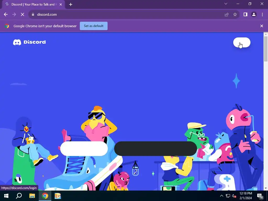Open Chrome side panel
The width and height of the screenshot is (268, 201).
245,15
